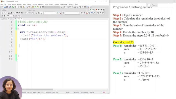Open the File menu
The height and width of the screenshot is (99, 176).
pyautogui.click(x=2, y=4)
